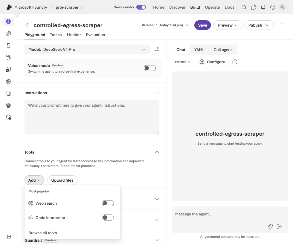Viewport: 293px width, 245px height.
Task: Open the Version dropdown chevron
Action: pyautogui.click(x=188, y=25)
